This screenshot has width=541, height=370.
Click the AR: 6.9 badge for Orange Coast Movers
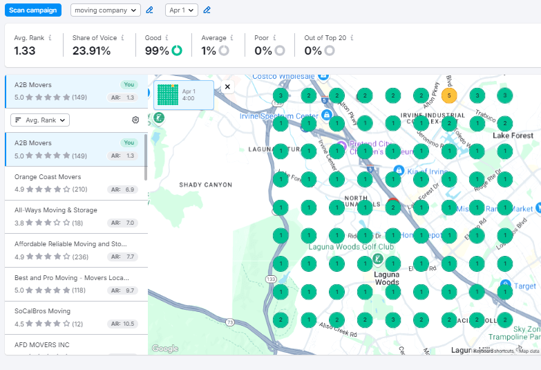pos(122,189)
